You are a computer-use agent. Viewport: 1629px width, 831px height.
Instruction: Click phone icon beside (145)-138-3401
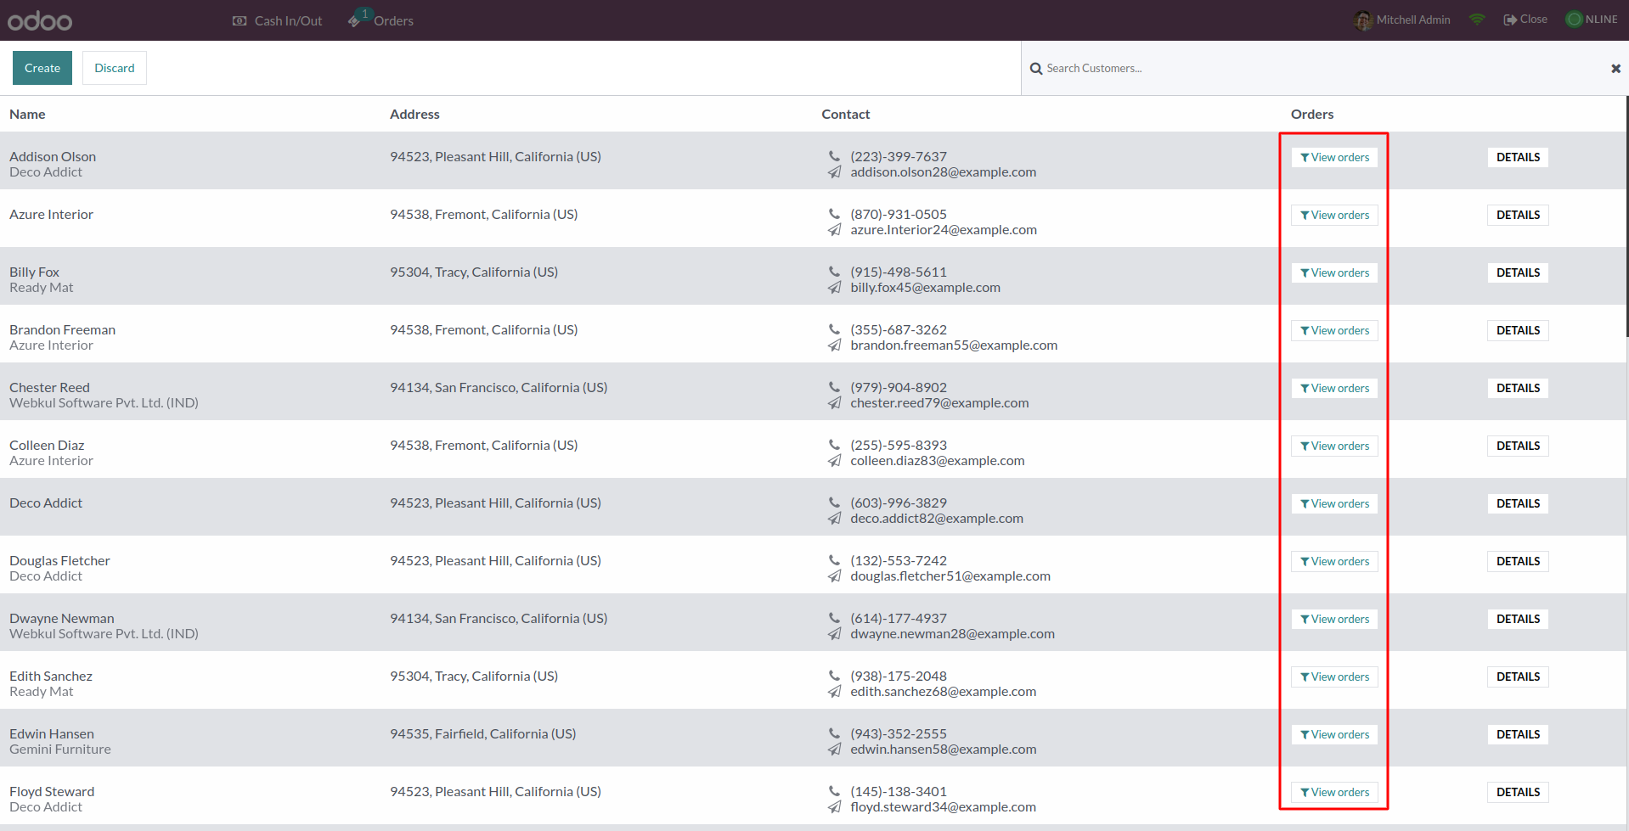(x=834, y=791)
